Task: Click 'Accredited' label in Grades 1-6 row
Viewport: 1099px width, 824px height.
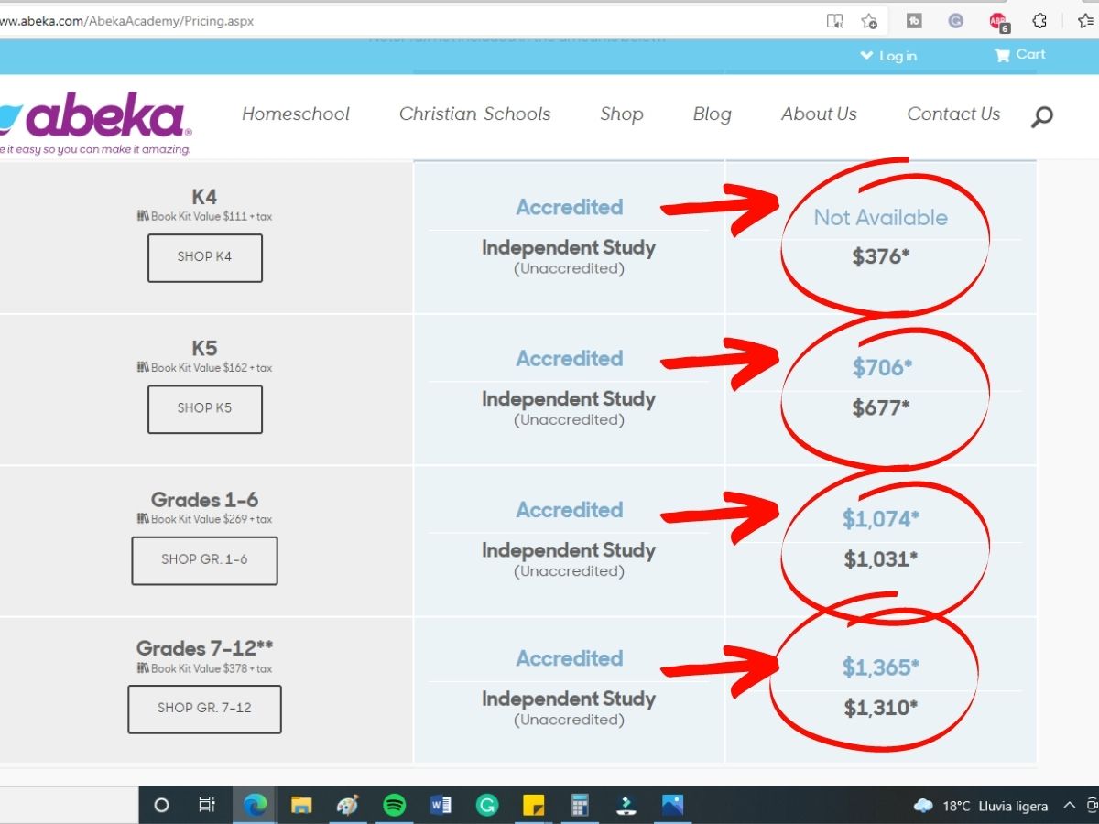Action: click(570, 510)
